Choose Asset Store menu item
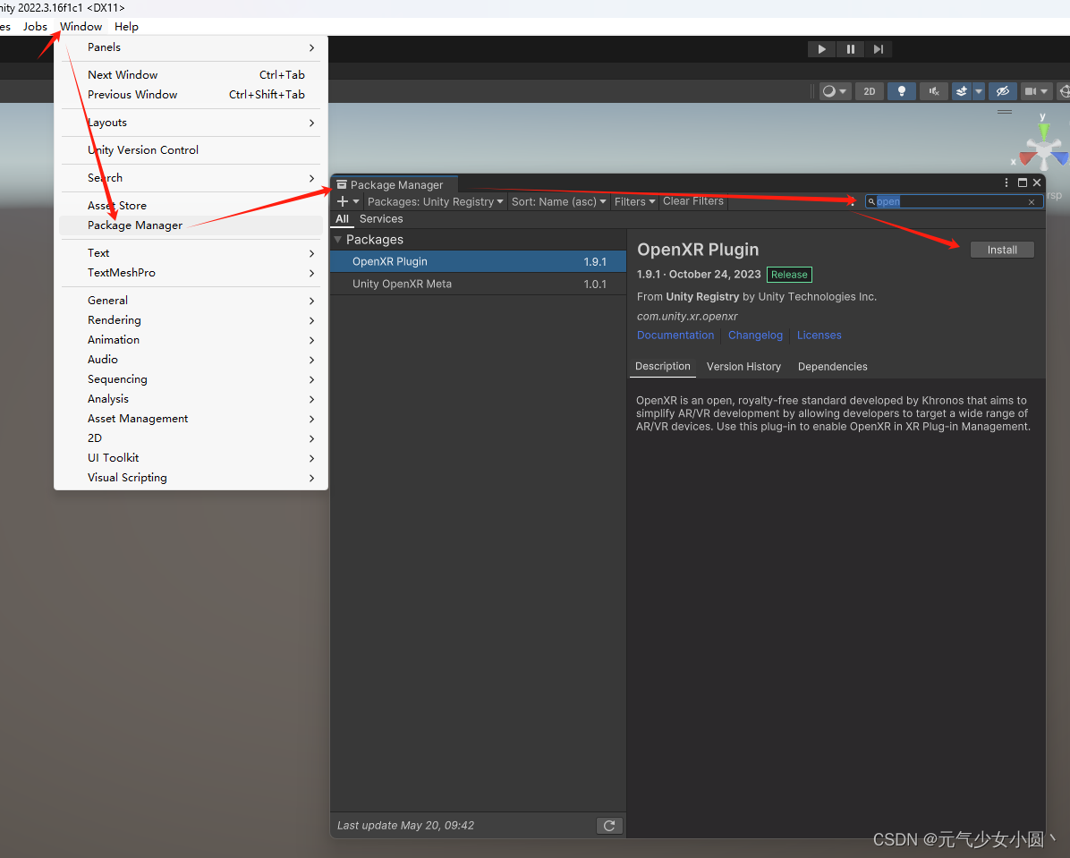This screenshot has height=858, width=1070. [191, 206]
